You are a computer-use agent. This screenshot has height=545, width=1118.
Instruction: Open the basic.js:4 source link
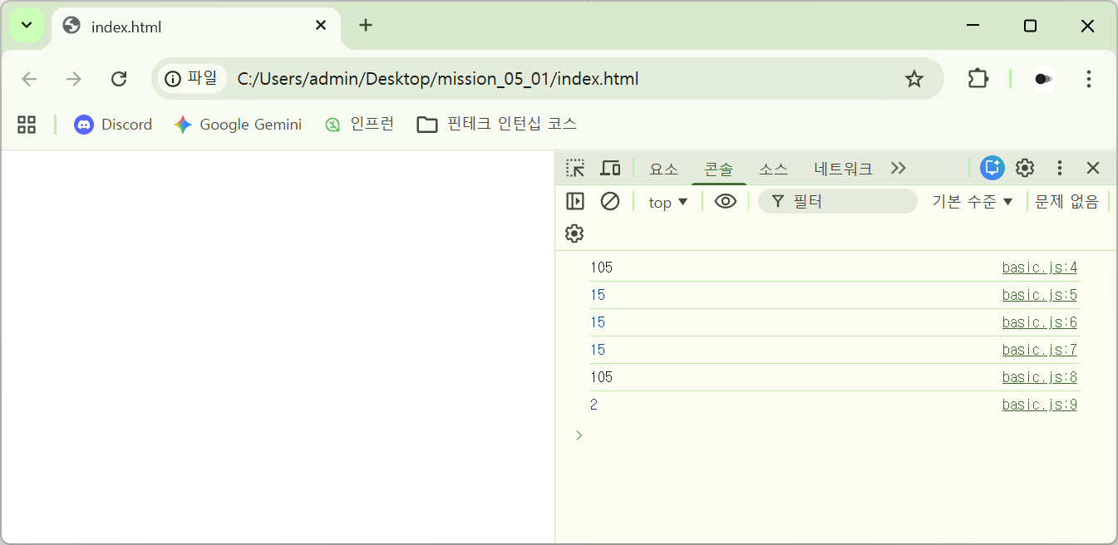[1039, 268]
